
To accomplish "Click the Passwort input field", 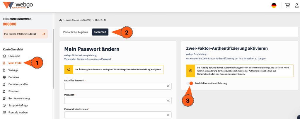I will [x=118, y=101].
